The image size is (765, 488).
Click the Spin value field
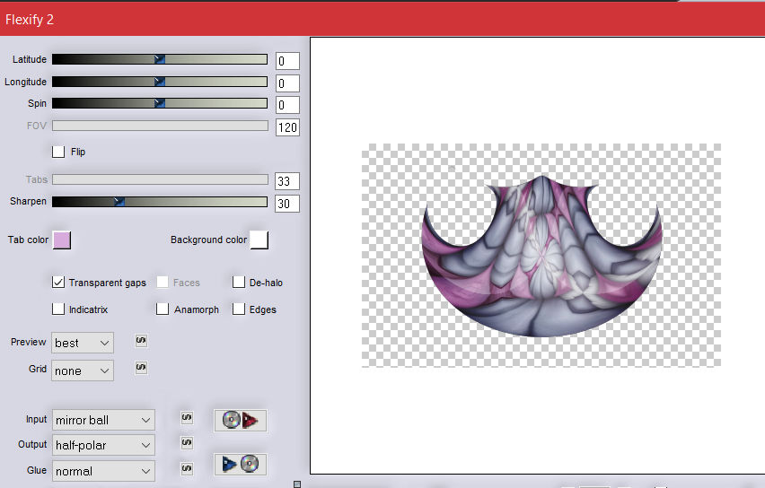click(x=287, y=105)
